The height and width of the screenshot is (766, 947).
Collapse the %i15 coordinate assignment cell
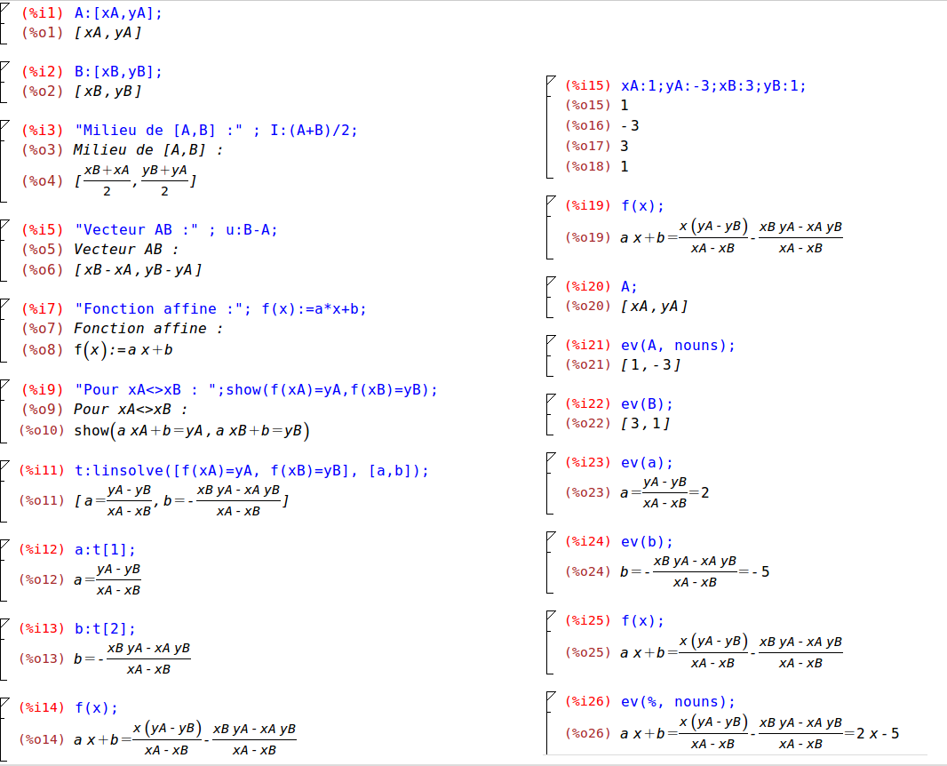pos(551,79)
